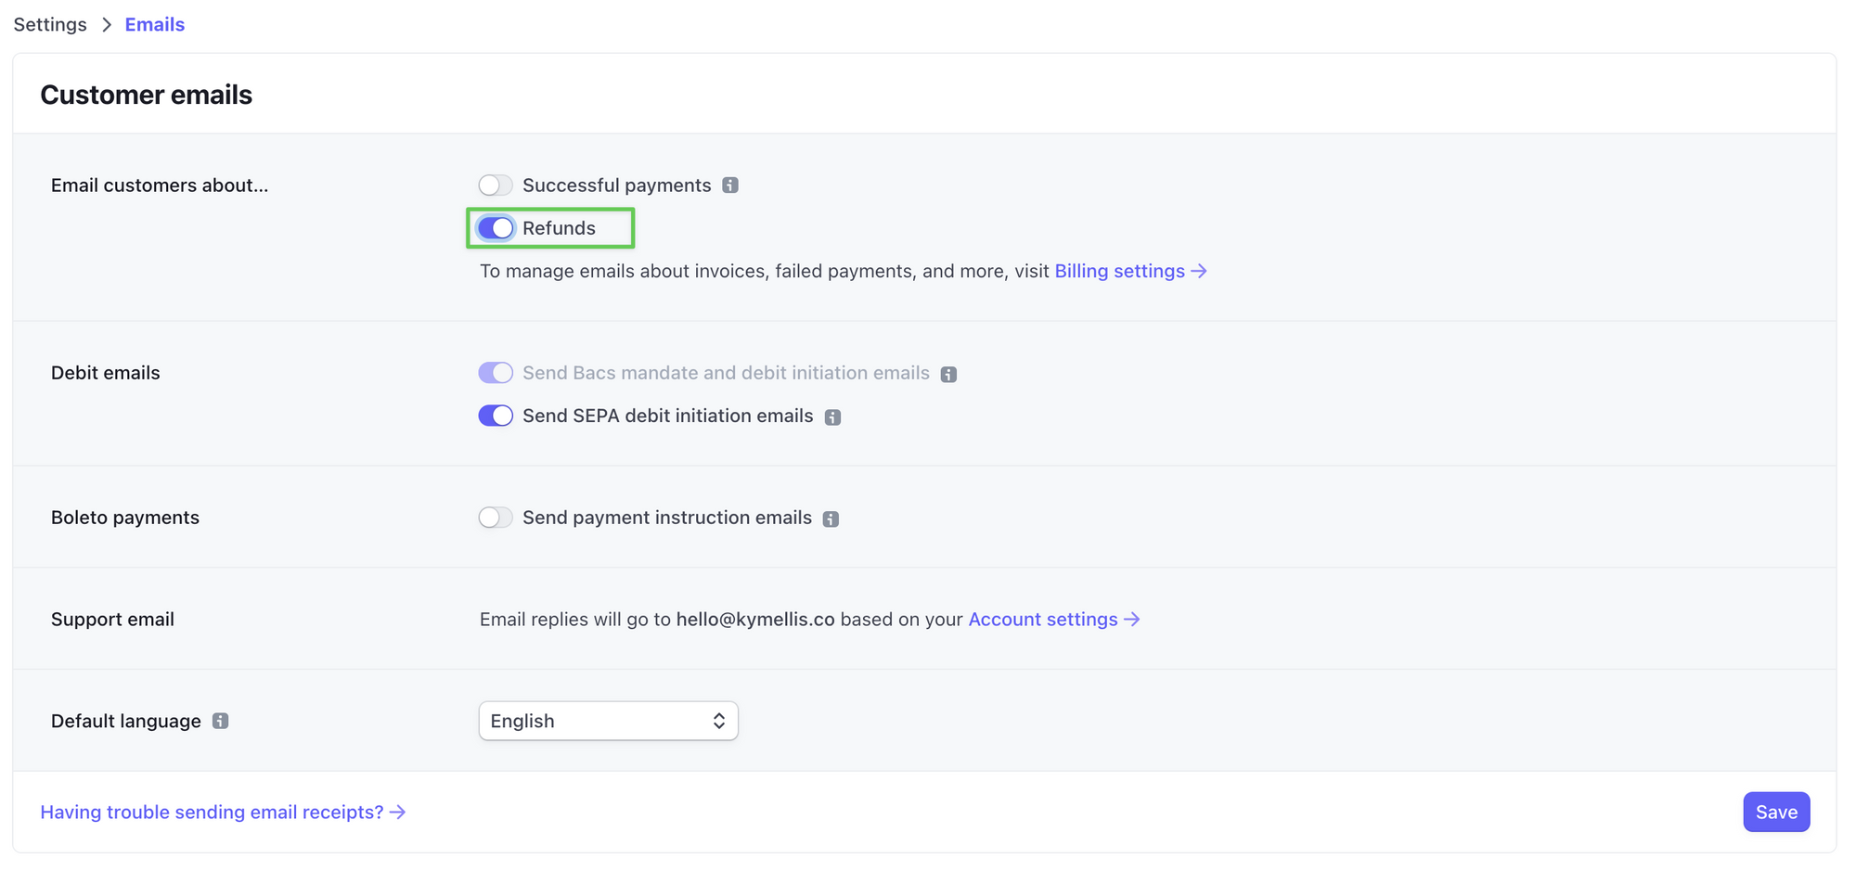Click the Customer emails heading
The image size is (1856, 871).
pos(147,95)
